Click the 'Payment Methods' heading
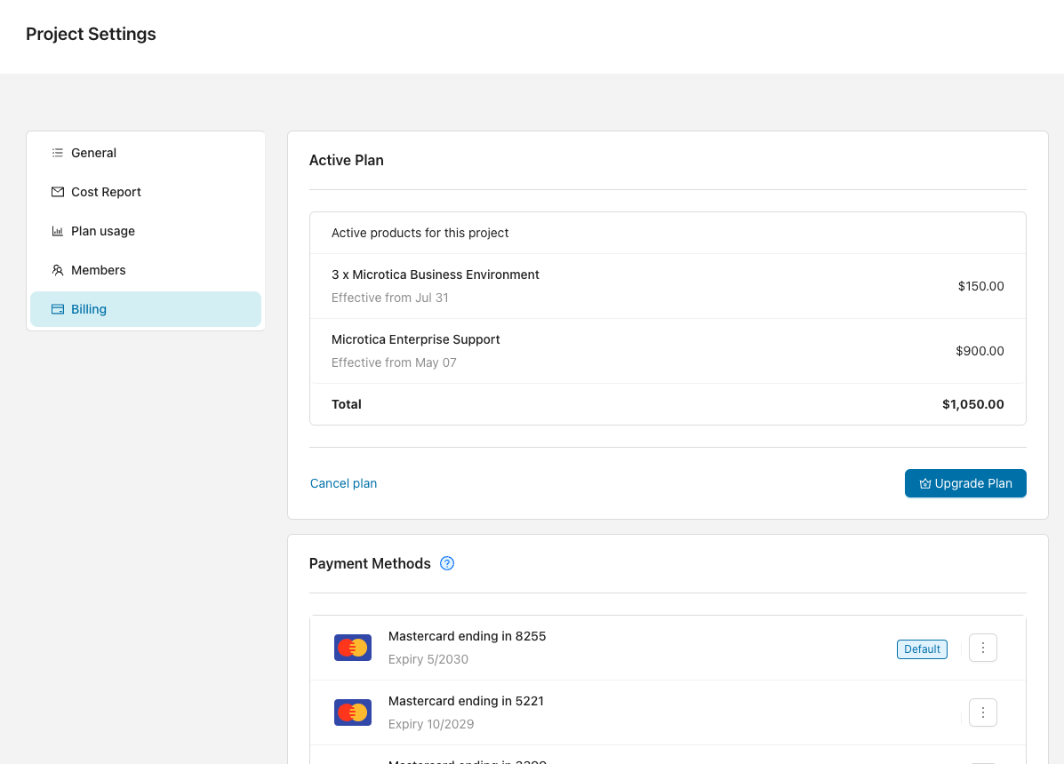This screenshot has height=764, width=1064. [x=370, y=564]
